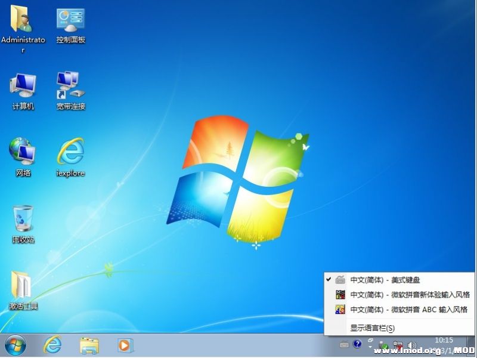Open Windows Explorer from the taskbar

[89, 345]
